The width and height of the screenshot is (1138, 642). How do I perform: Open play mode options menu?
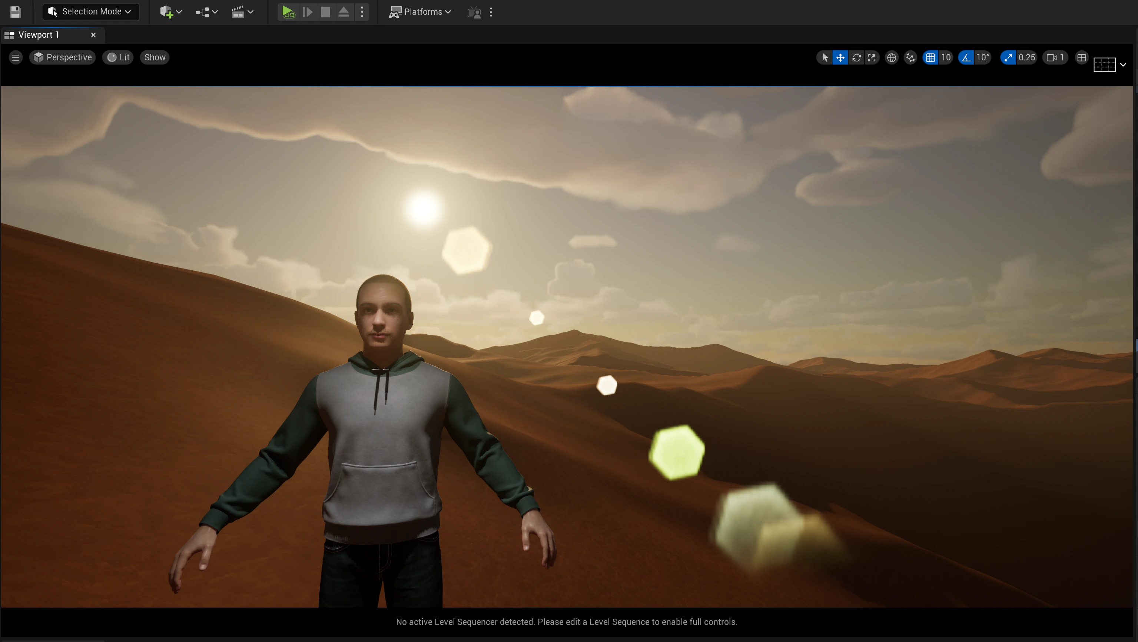tap(362, 12)
